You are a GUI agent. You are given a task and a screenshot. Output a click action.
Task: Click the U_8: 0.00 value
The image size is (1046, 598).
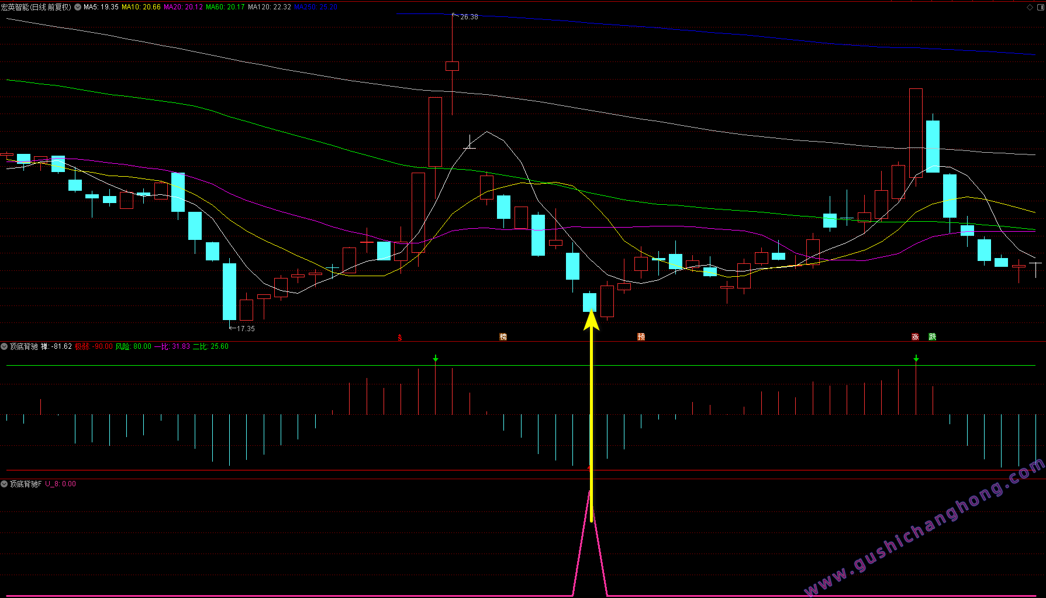61,484
